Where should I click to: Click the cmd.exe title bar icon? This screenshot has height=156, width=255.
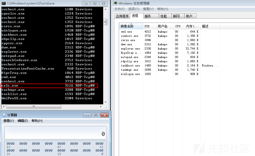(x=4, y=3)
